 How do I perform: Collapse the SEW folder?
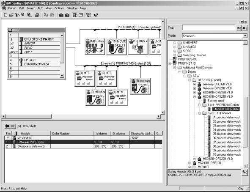pyautogui.click(x=184, y=76)
